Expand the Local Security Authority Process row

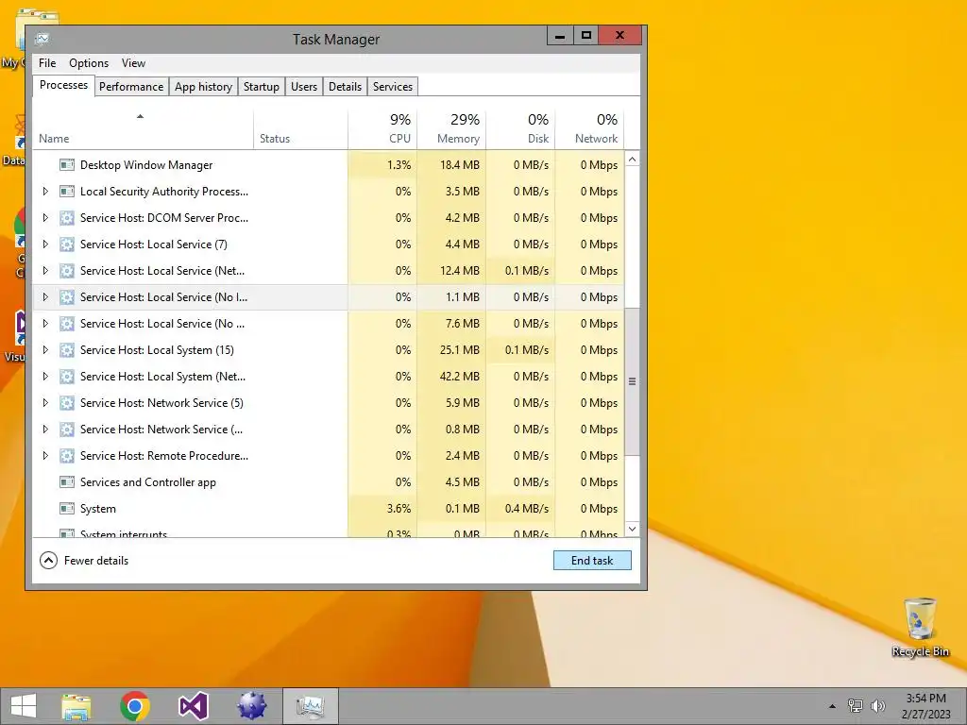45,192
